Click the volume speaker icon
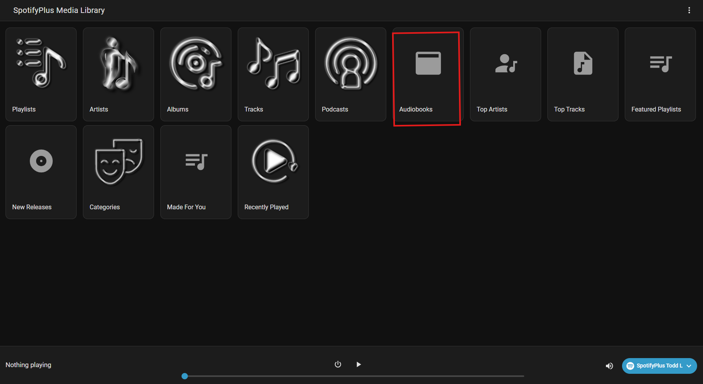Image resolution: width=703 pixels, height=384 pixels. [x=609, y=366]
